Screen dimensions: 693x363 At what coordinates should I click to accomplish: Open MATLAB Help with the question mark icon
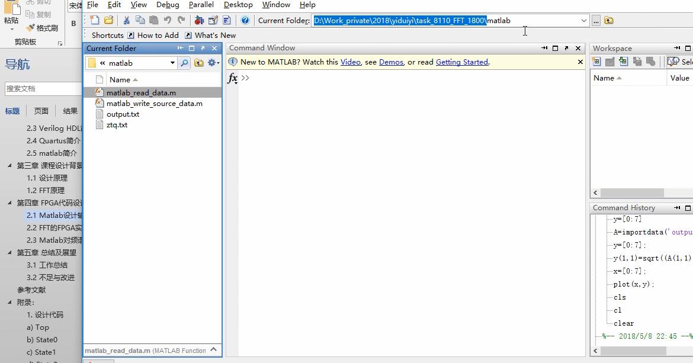245,20
